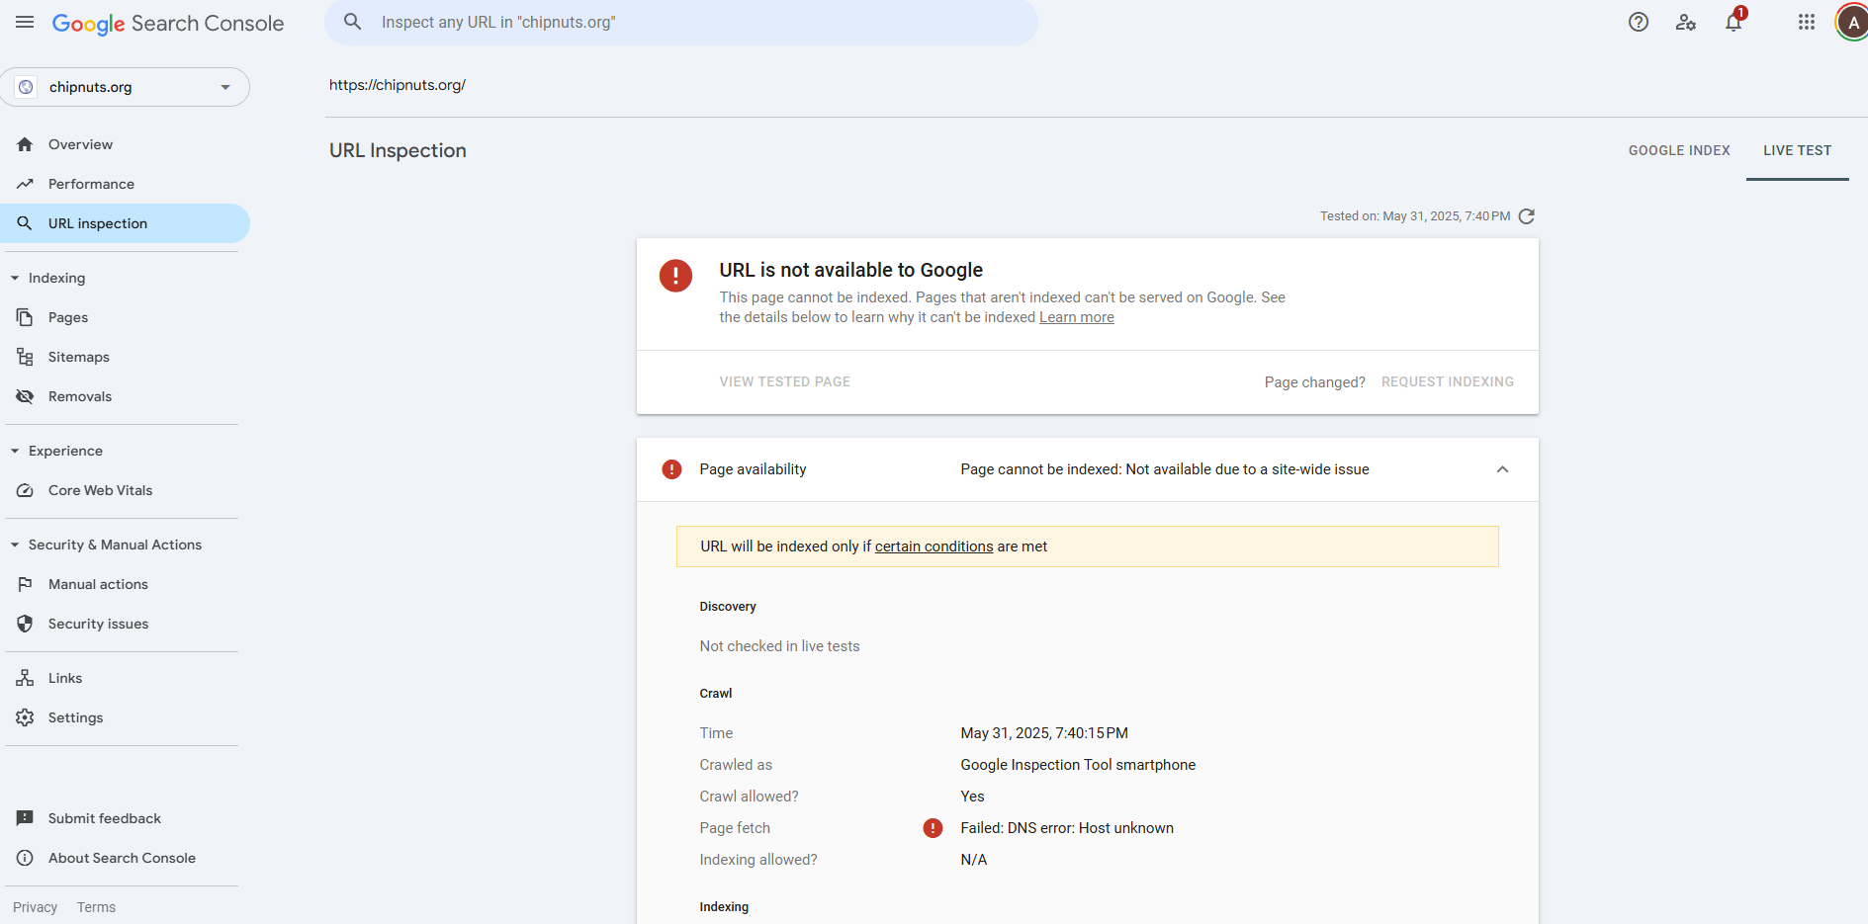Open the main hamburger menu

pos(25,22)
